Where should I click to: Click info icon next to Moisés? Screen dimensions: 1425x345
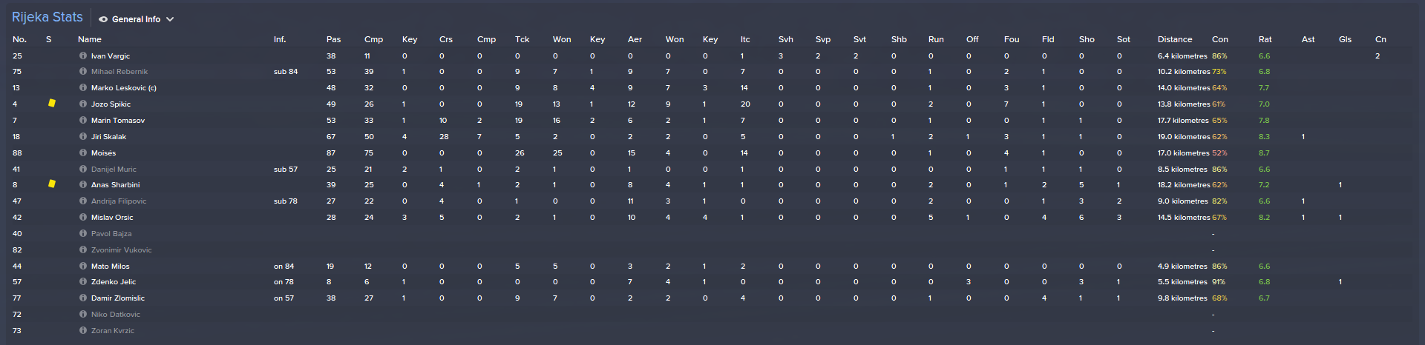(x=83, y=153)
